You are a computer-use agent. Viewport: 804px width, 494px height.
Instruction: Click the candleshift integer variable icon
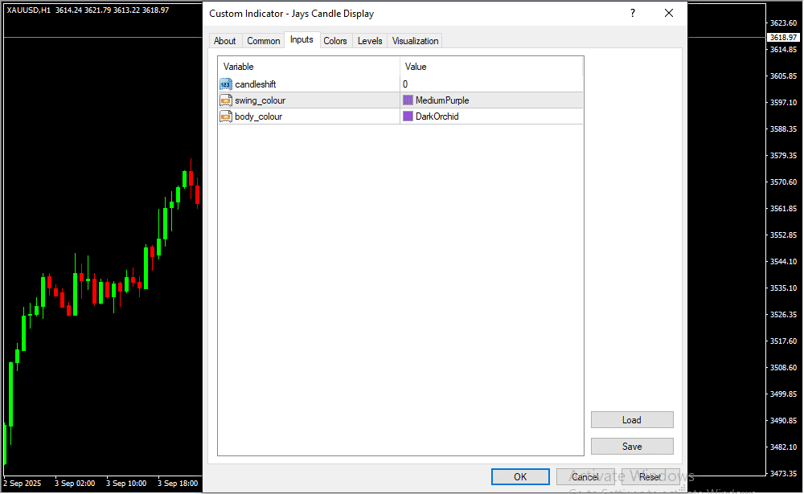(226, 84)
